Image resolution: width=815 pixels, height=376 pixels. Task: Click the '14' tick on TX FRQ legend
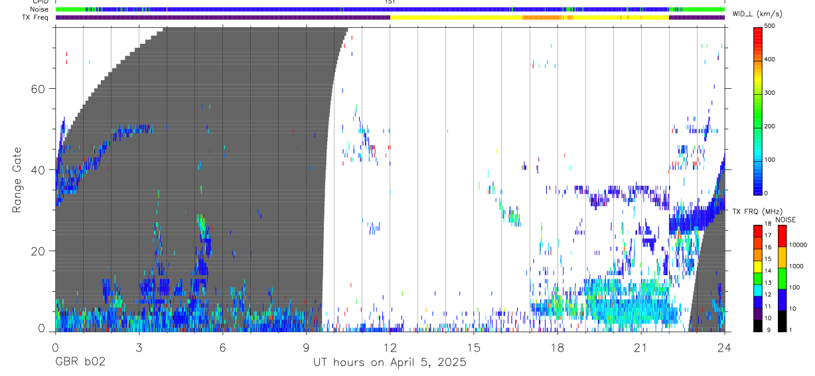pos(768,271)
